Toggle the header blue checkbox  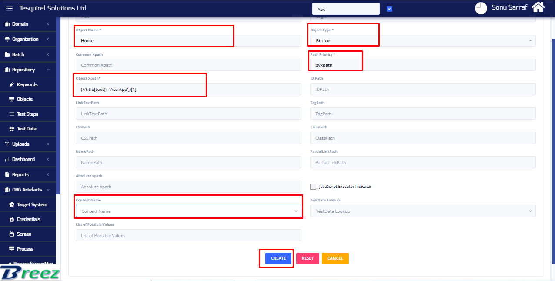(x=389, y=9)
